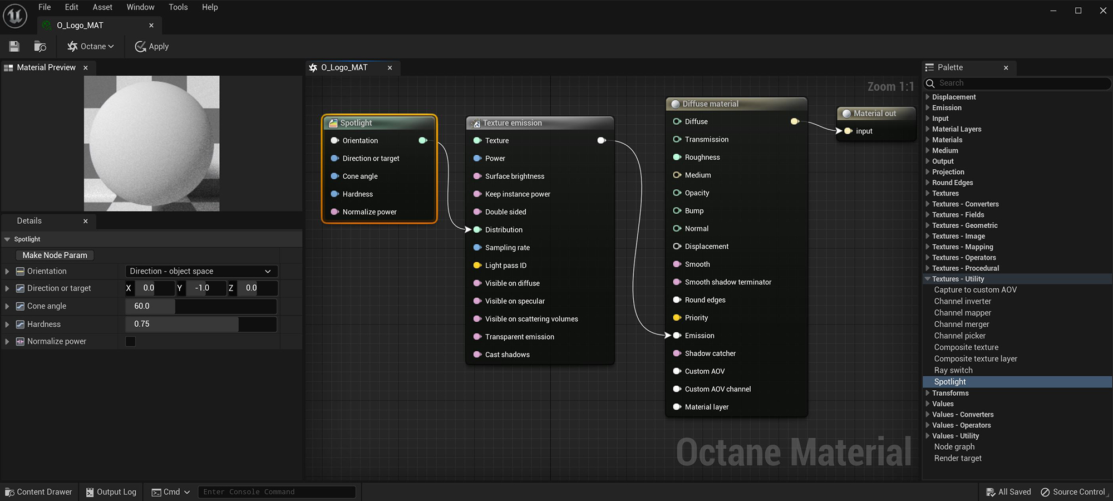Expand the Hardness row arrow in Details
Image resolution: width=1113 pixels, height=501 pixels.
[x=7, y=324]
